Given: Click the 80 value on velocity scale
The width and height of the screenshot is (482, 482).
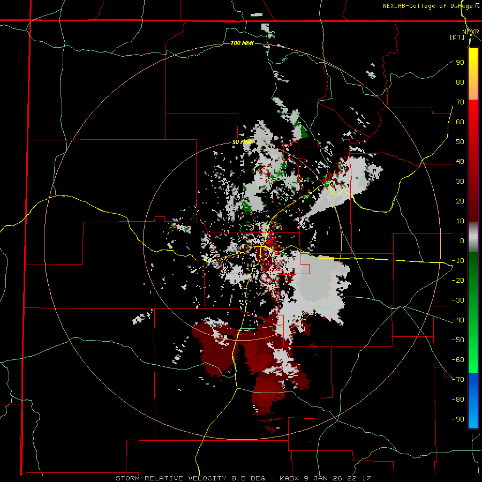Looking at the screenshot, I should click(x=460, y=82).
